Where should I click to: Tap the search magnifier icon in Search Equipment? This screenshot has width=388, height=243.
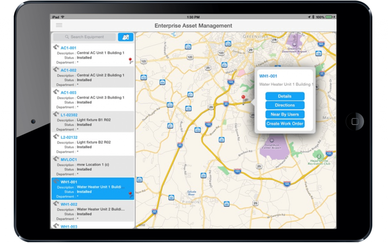point(66,37)
